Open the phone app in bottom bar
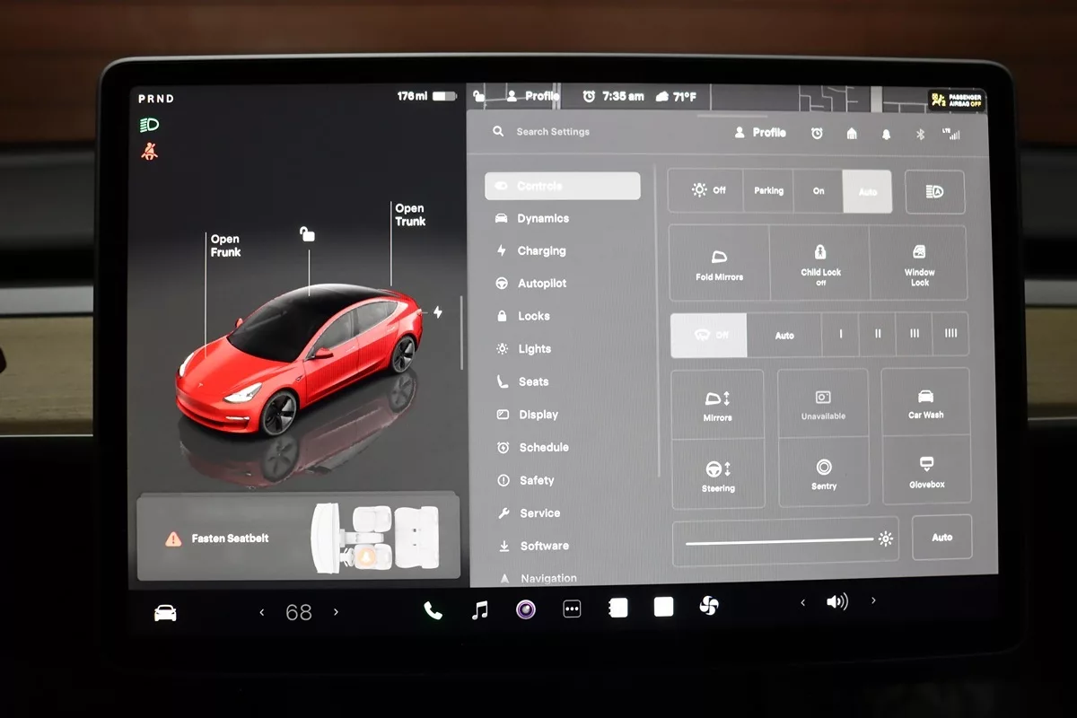The height and width of the screenshot is (718, 1077). (x=433, y=610)
